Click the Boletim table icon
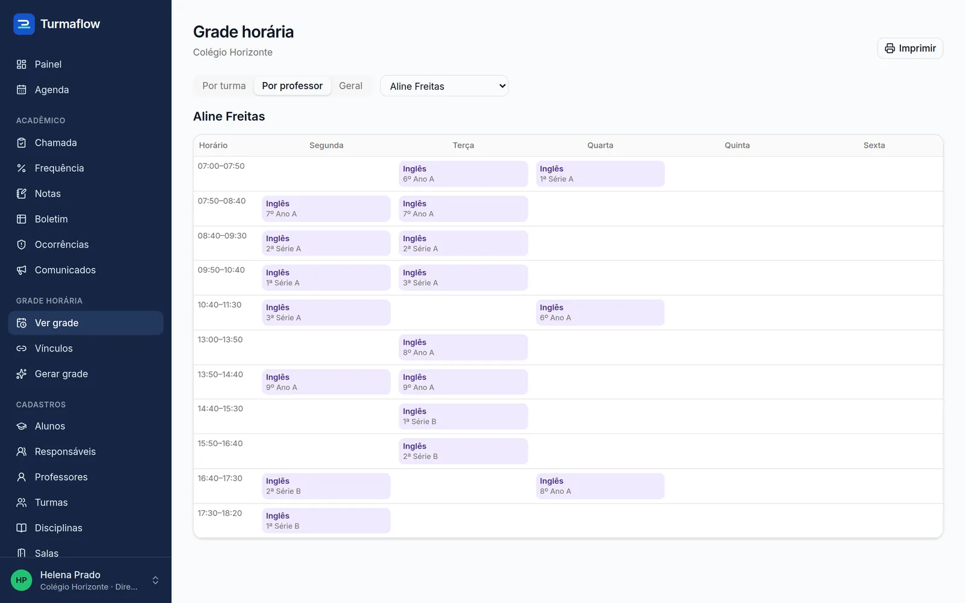The width and height of the screenshot is (965, 603). point(22,219)
